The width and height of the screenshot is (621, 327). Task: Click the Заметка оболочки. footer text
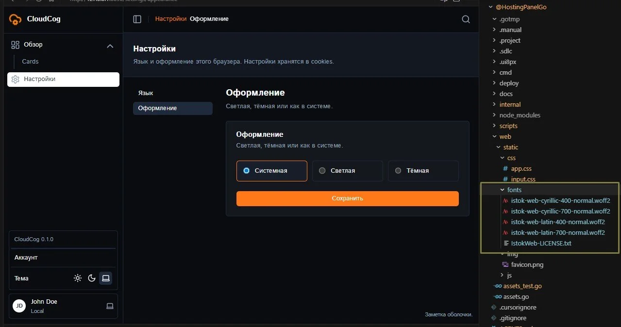coord(449,315)
